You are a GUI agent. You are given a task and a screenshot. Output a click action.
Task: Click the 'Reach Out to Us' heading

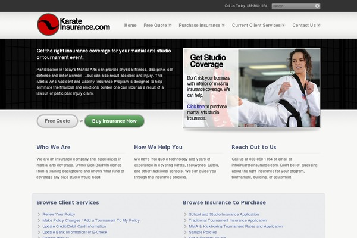254,147
